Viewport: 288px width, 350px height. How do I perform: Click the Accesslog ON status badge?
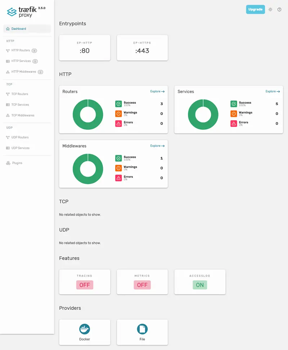click(200, 285)
